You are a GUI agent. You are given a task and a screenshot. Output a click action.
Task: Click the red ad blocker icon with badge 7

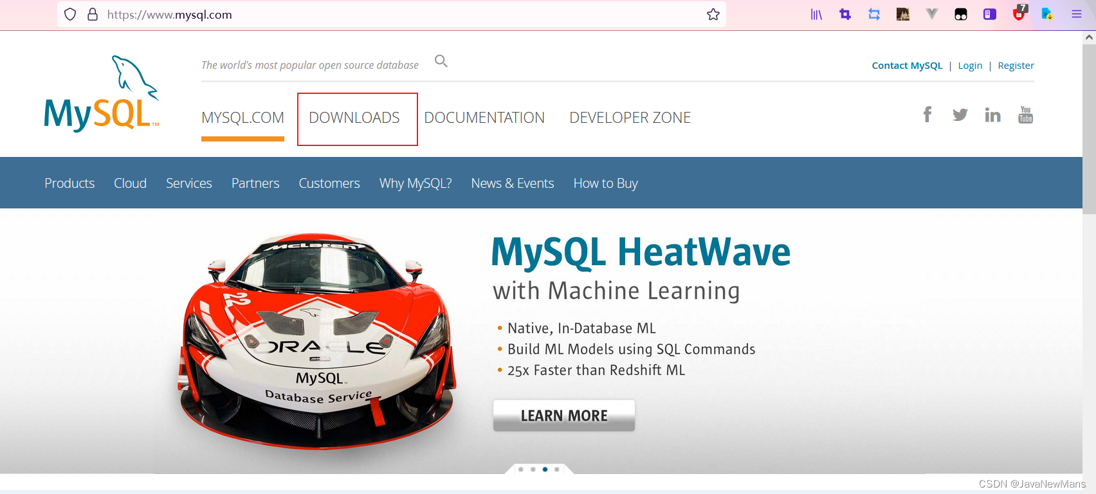(x=1020, y=13)
